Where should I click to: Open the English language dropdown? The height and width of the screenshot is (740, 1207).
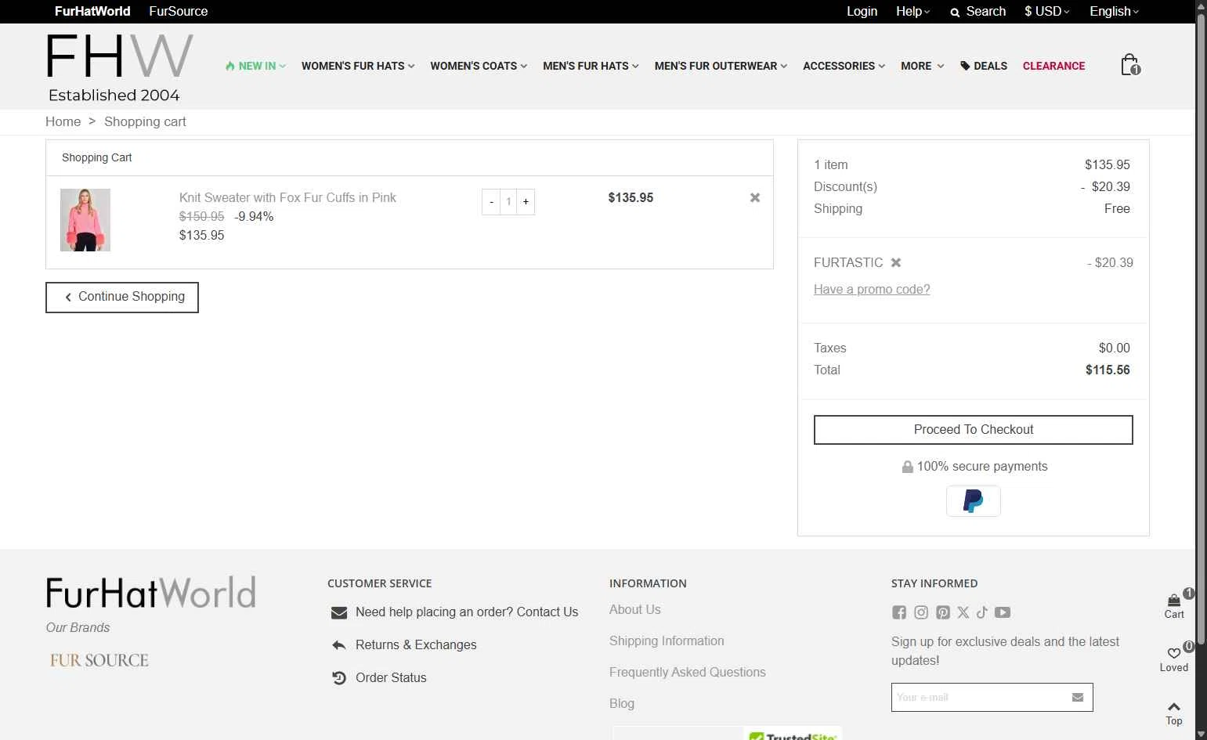point(1114,11)
